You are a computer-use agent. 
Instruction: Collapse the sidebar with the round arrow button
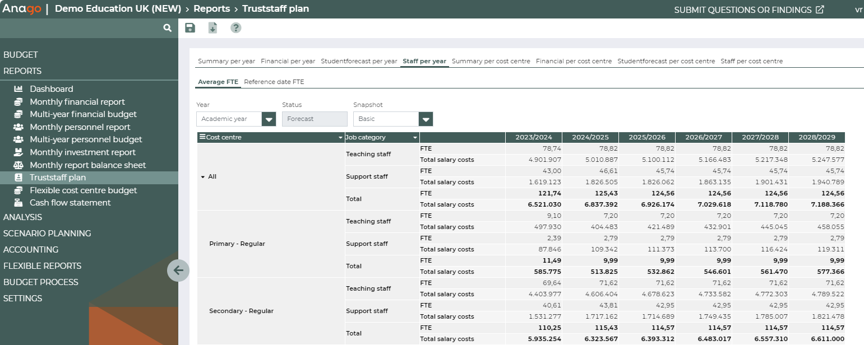click(178, 271)
